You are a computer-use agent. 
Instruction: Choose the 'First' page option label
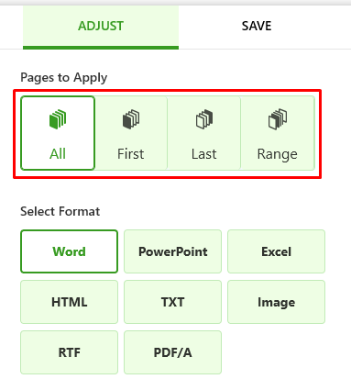(131, 154)
